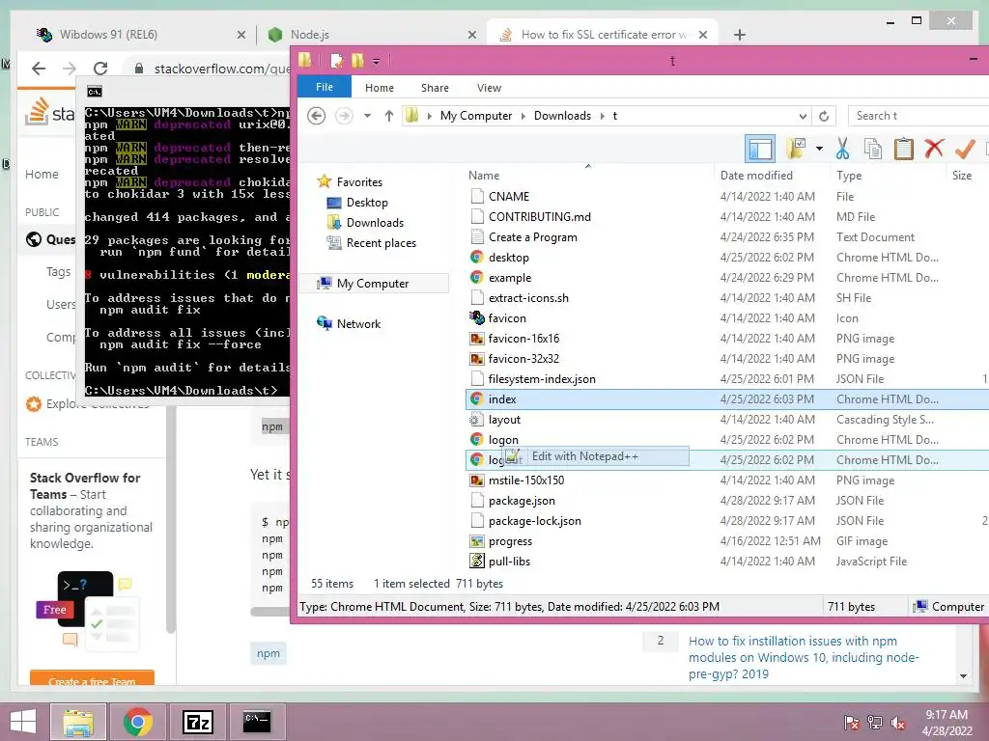This screenshot has height=741, width=989.
Task: Open 7-Zip from the taskbar
Action: pos(197,722)
